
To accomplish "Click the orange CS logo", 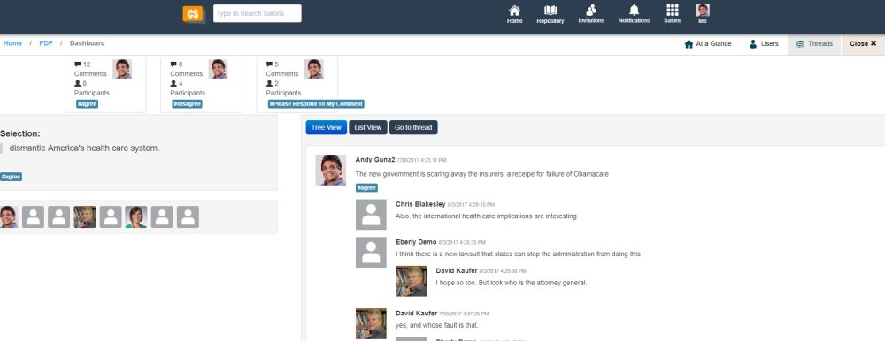I will click(193, 14).
